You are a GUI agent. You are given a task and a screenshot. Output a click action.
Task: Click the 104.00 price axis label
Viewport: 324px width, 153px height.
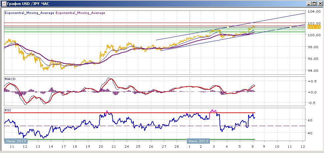[x=314, y=11]
